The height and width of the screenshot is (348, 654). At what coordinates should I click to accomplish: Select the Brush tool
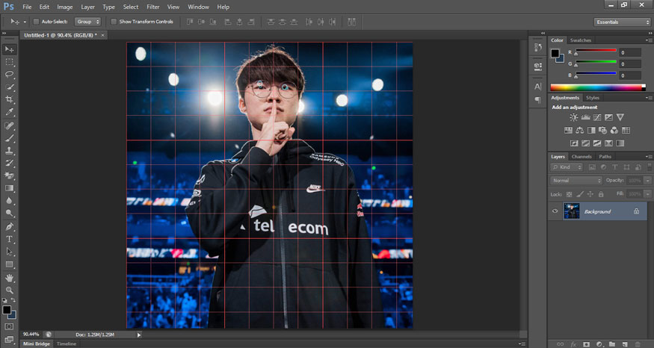click(x=9, y=138)
